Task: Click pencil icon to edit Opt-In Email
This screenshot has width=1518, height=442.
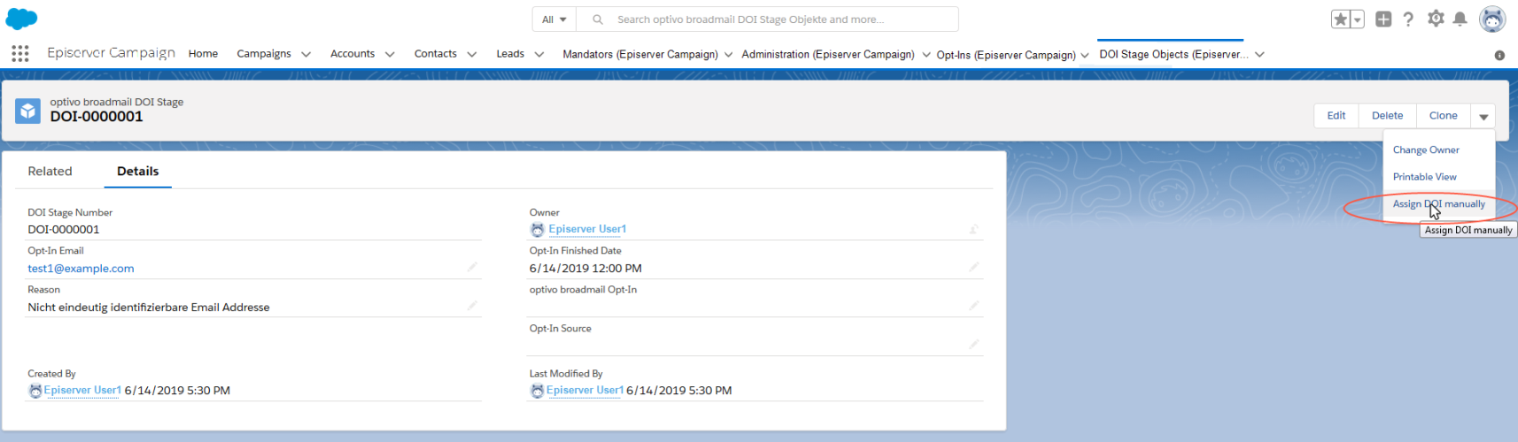Action: 472,267
